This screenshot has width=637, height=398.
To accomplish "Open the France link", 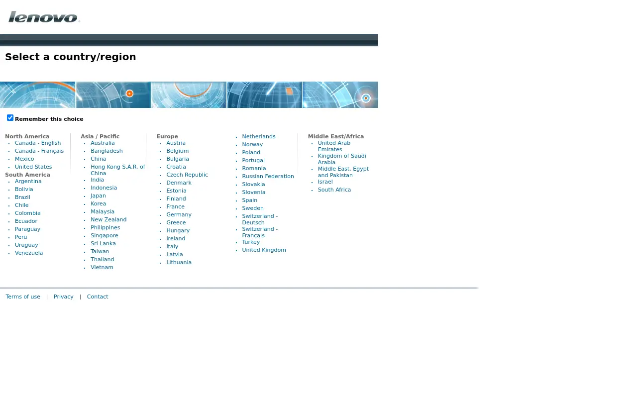I will pyautogui.click(x=176, y=207).
